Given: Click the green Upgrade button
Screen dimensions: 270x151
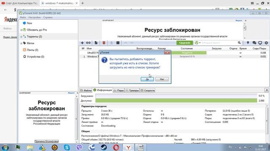Looking at the screenshot, I should click(x=185, y=43).
